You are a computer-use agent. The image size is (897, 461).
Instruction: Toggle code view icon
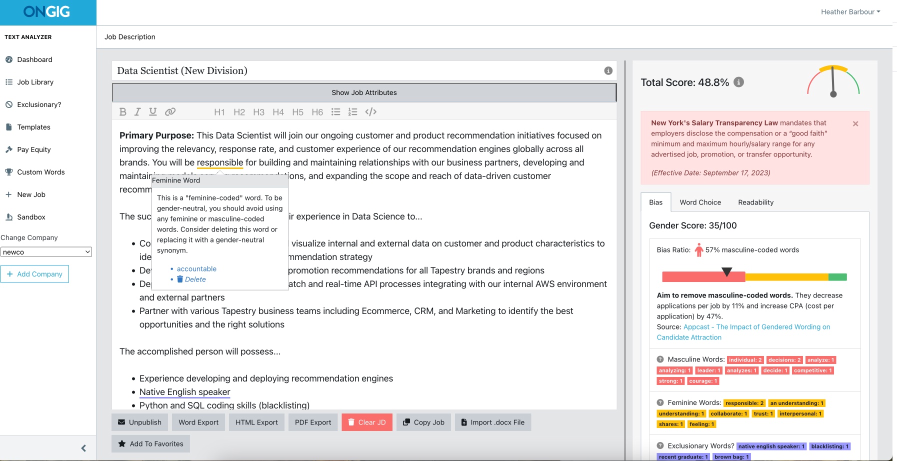pos(370,112)
